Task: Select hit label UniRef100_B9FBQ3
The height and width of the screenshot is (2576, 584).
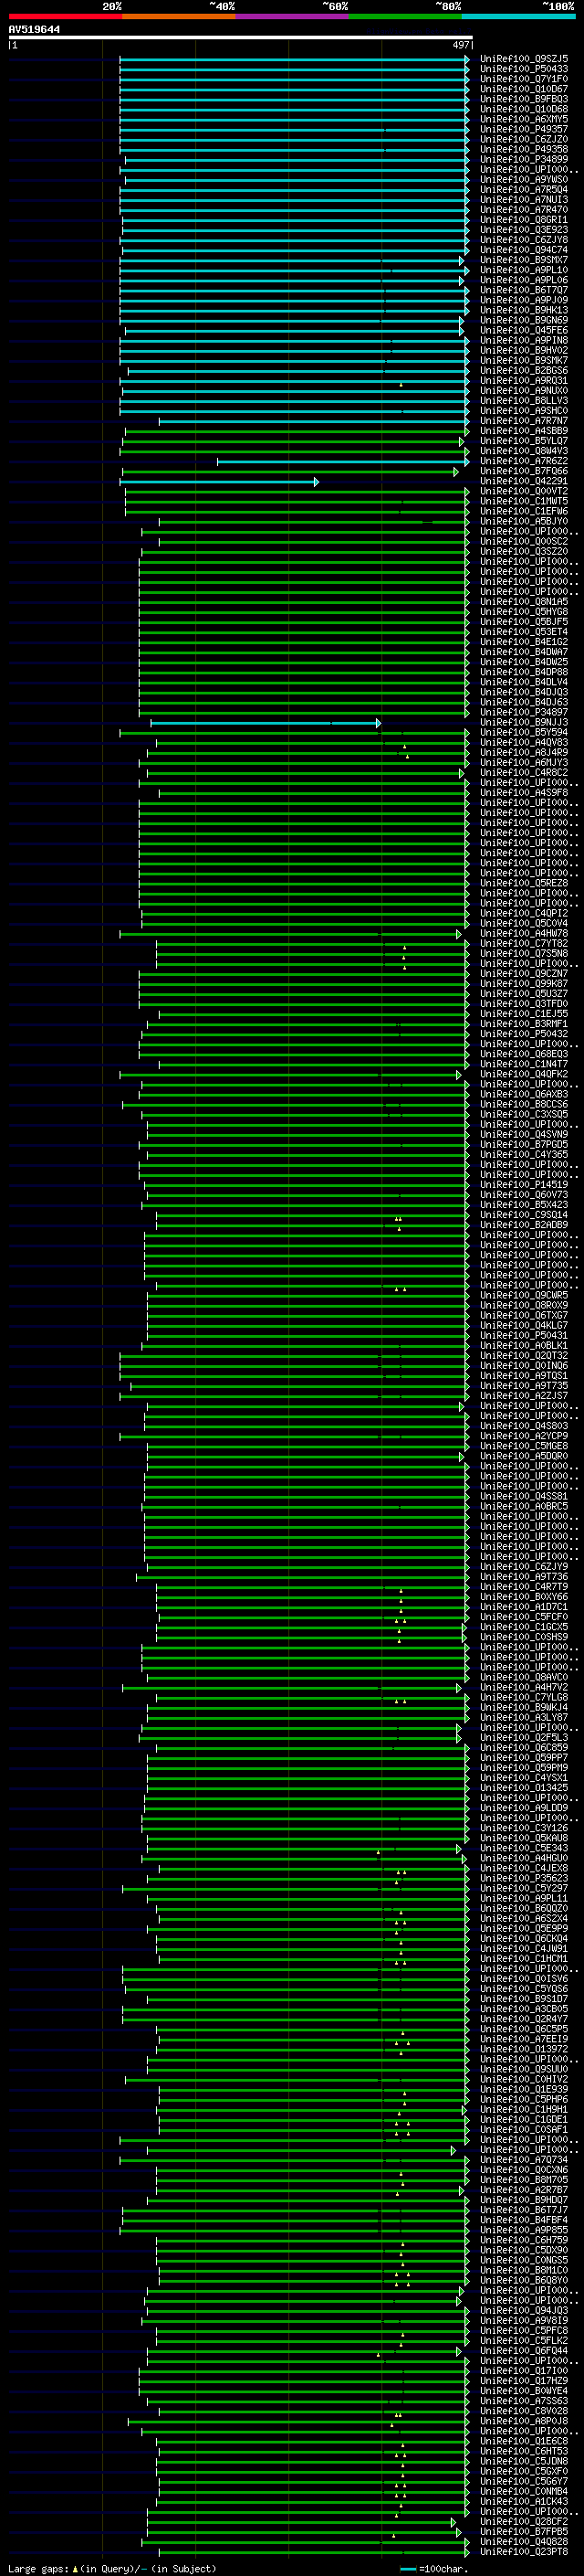Action: coord(524,99)
